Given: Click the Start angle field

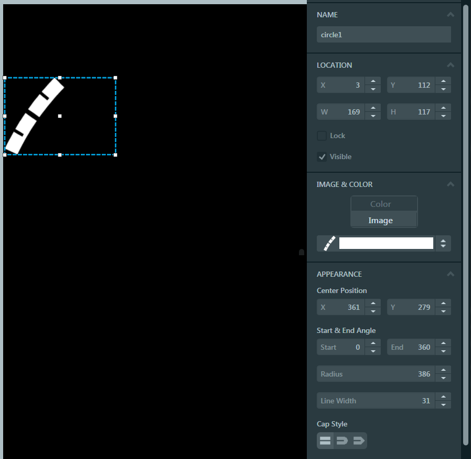Looking at the screenshot, I should [341, 347].
